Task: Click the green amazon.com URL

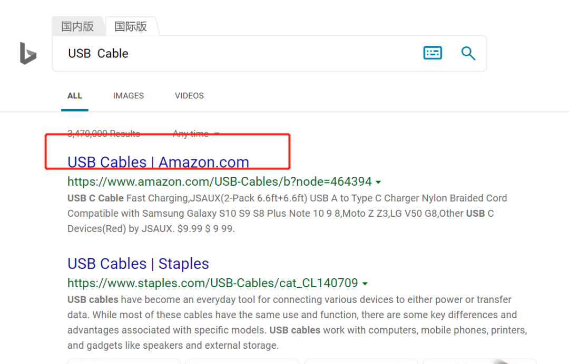Action: pos(220,182)
